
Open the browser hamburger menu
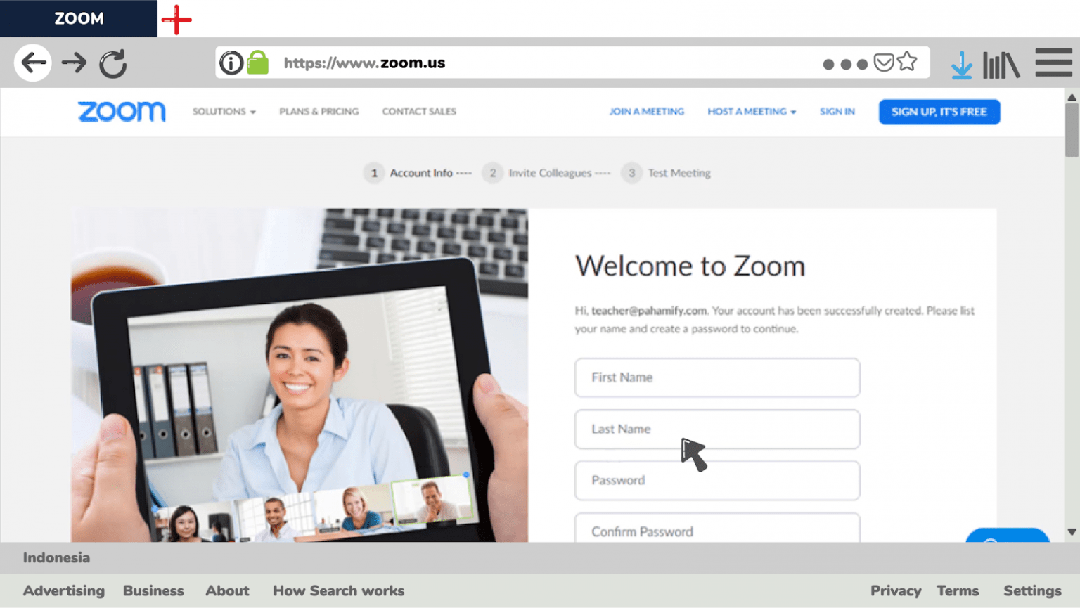tap(1053, 63)
